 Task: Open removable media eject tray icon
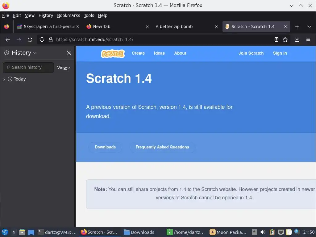pyautogui.click(x=254, y=232)
